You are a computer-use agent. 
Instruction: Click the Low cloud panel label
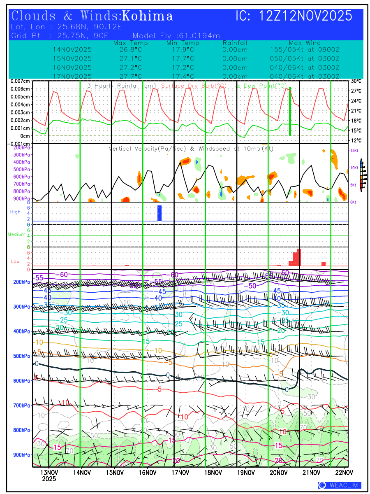[15, 261]
